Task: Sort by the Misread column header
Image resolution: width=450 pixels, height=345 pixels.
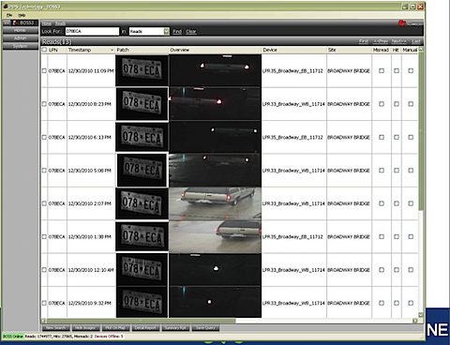Action: [381, 50]
